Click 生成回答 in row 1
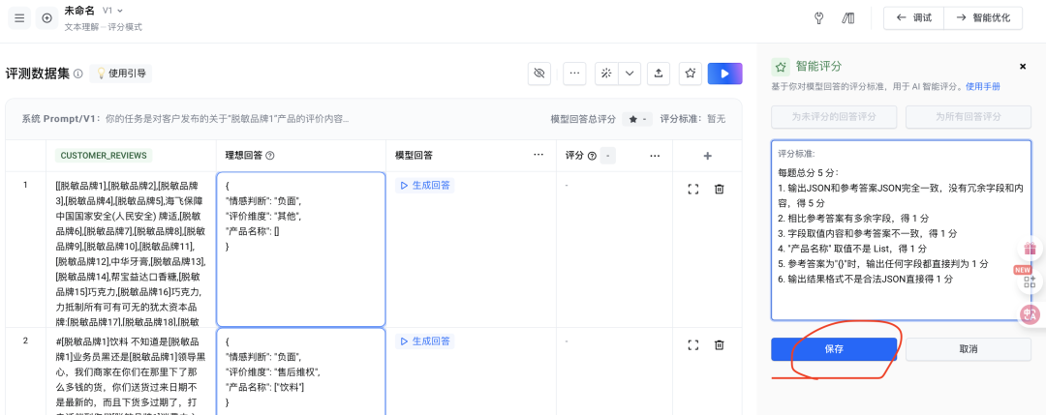 click(425, 185)
